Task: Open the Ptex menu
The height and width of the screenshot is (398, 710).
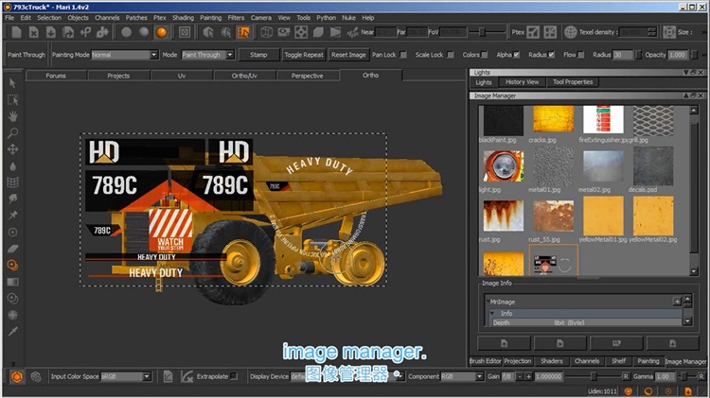Action: [159, 18]
